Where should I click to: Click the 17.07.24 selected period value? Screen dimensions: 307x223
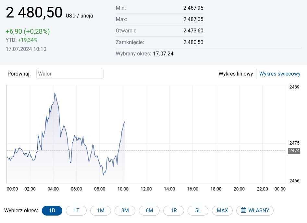[163, 53]
